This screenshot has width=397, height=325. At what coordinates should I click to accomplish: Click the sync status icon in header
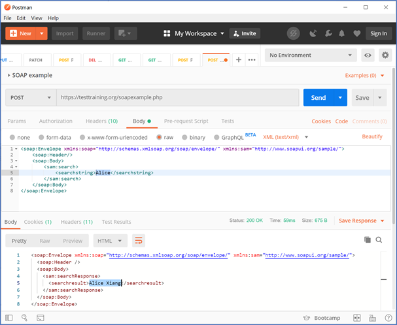click(294, 33)
